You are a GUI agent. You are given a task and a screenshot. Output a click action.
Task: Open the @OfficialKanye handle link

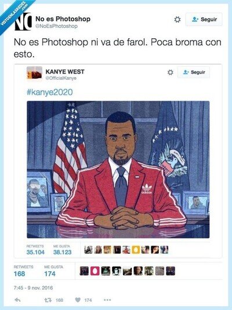tap(61, 78)
